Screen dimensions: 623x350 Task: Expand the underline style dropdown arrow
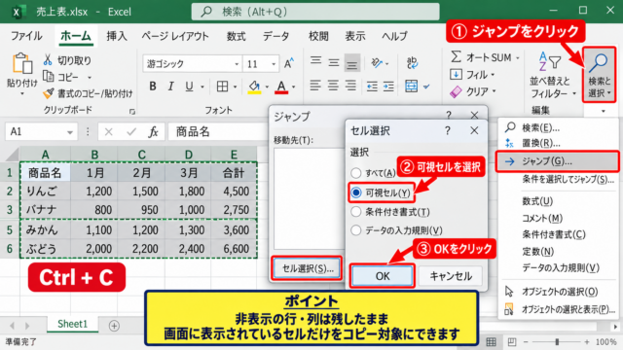[202, 87]
